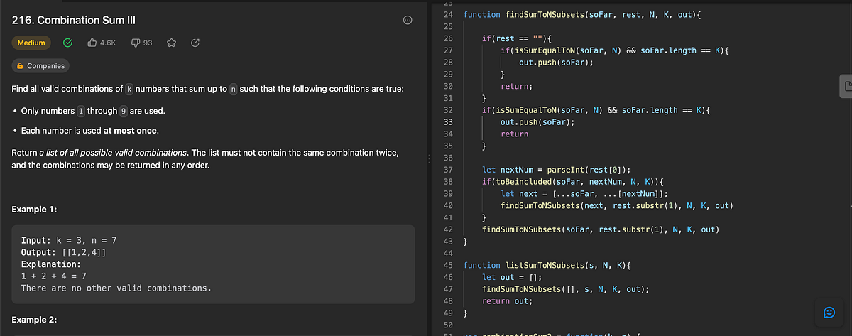This screenshot has height=336, width=852.
Task: Open the smiley feedback chat icon
Action: 829,313
